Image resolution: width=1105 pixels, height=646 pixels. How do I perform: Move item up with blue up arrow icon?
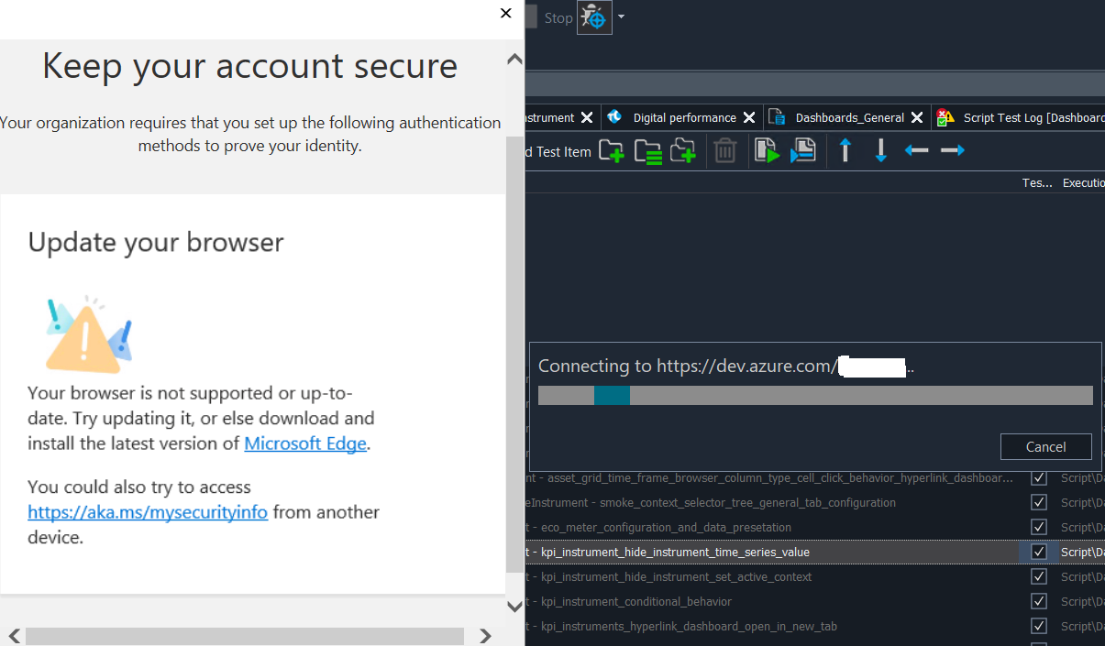point(844,149)
